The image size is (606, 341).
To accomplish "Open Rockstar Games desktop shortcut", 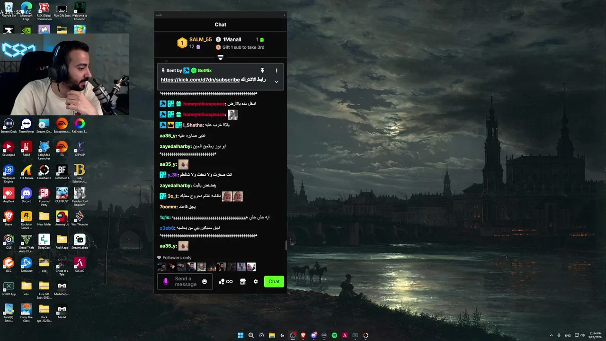I will 26,221.
